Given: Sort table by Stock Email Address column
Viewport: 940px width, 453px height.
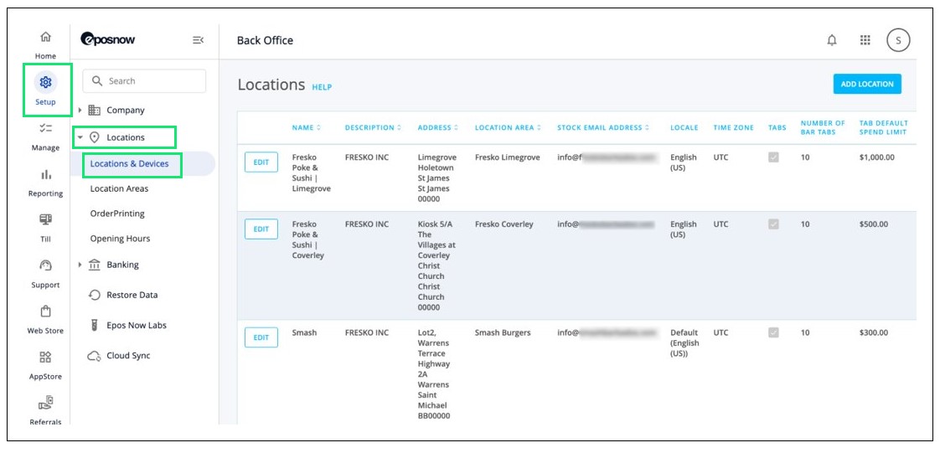Looking at the screenshot, I should pos(603,127).
